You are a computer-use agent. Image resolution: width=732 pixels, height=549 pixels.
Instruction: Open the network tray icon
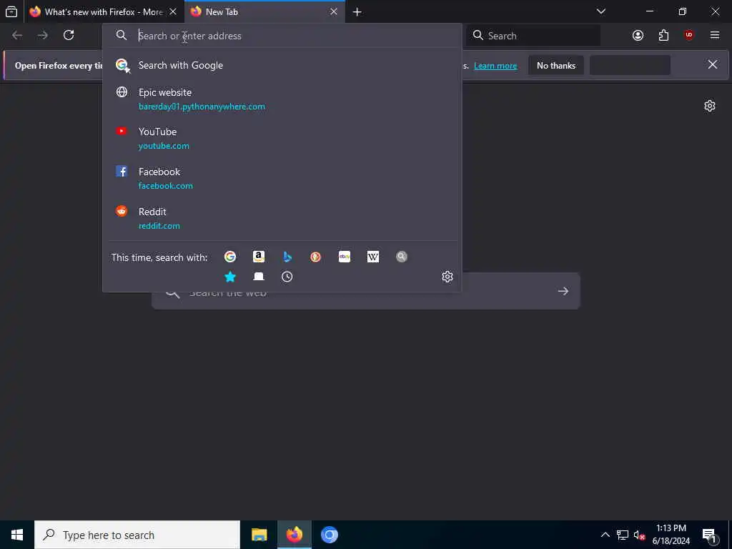click(x=623, y=535)
